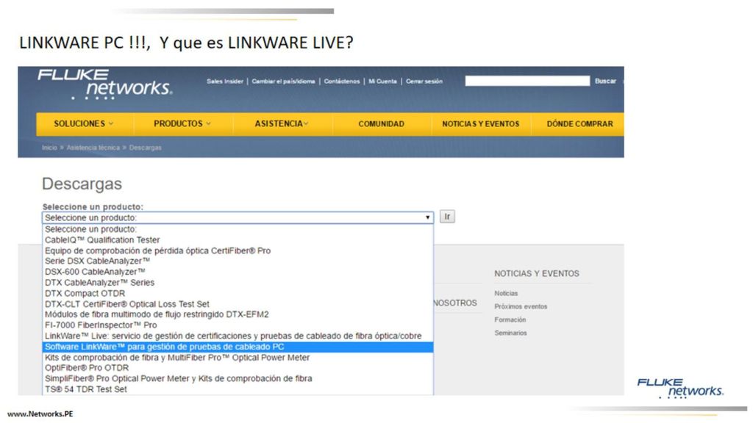This screenshot has height=423, width=753.
Task: Open the Asistencia técnica breadcrumb
Action: click(93, 148)
